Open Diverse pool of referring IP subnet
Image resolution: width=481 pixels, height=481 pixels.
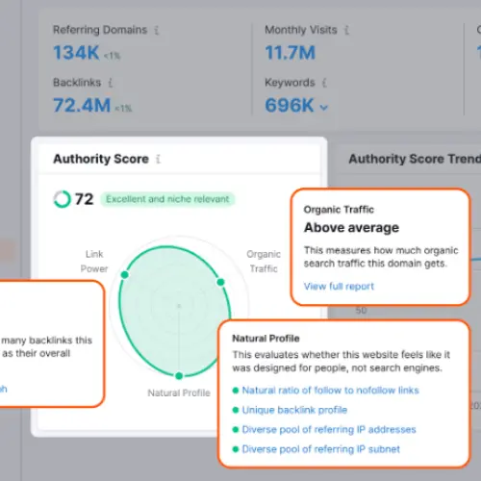321,449
